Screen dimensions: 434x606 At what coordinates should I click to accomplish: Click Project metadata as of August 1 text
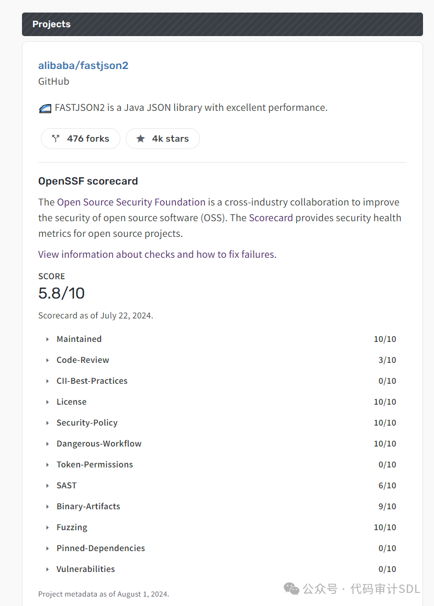tap(104, 594)
